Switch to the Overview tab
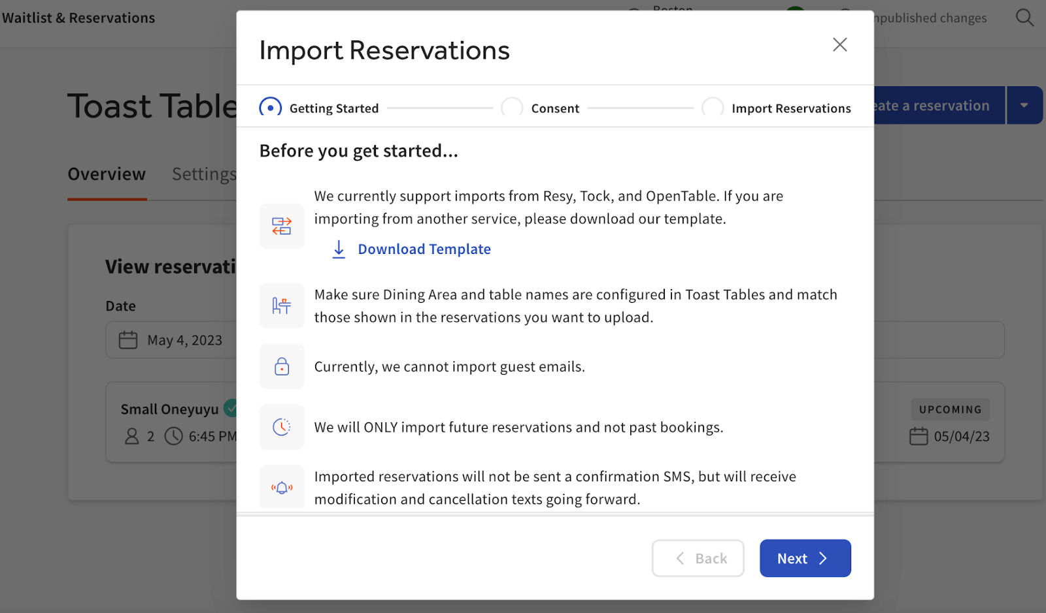1046x613 pixels. 106,174
